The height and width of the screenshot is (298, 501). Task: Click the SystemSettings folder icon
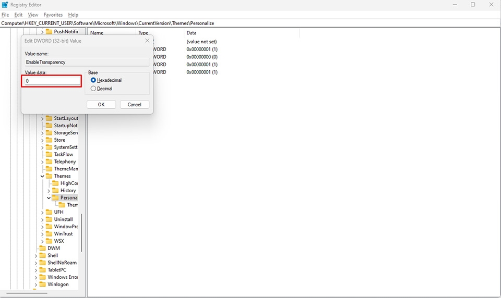coord(49,147)
